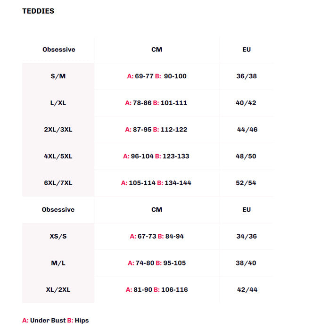
Task: Select the M/L size cell
Action: 58,263
